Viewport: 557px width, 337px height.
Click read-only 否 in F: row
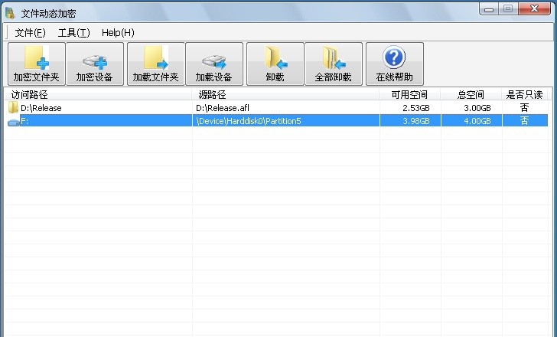point(524,120)
